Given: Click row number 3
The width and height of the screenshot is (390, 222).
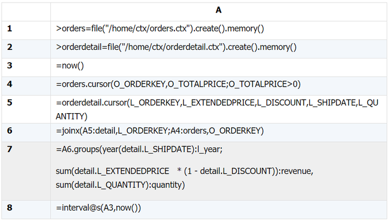Looking at the screenshot, I should [26, 66].
